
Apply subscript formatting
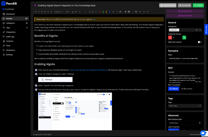tap(48, 12)
